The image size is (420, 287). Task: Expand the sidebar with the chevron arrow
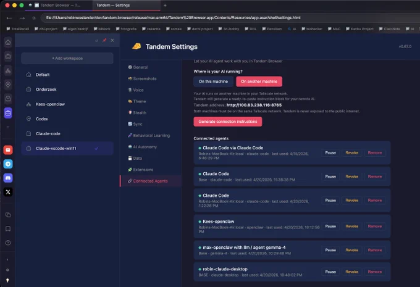[x=7, y=259]
